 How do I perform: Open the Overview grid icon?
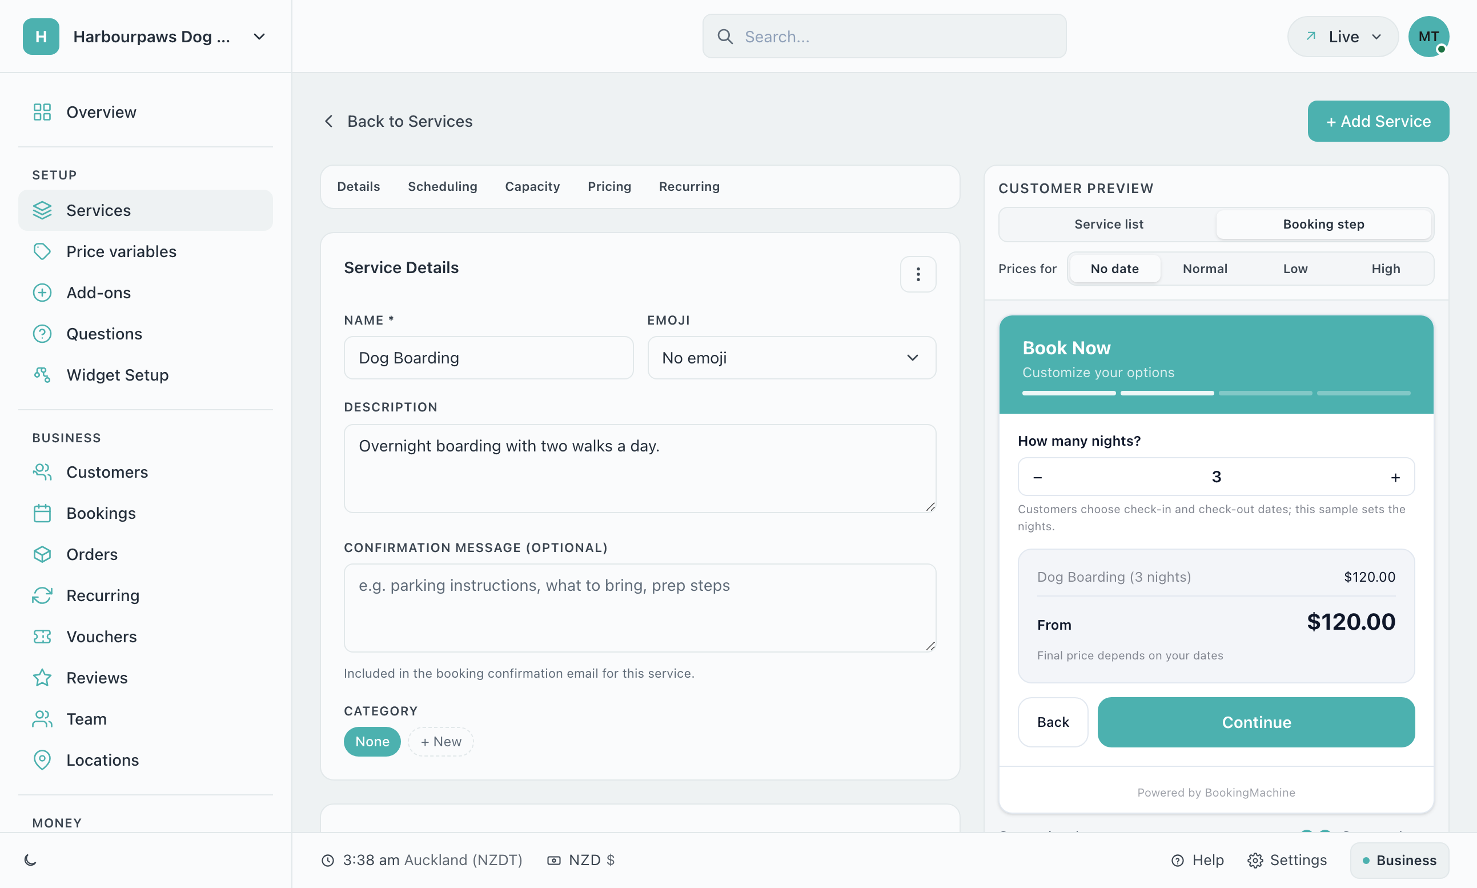[x=42, y=112]
